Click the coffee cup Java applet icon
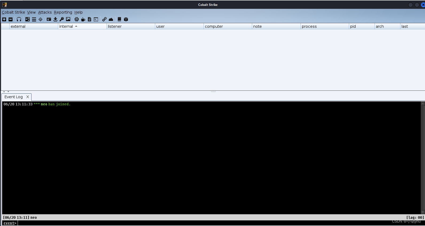 click(83, 19)
